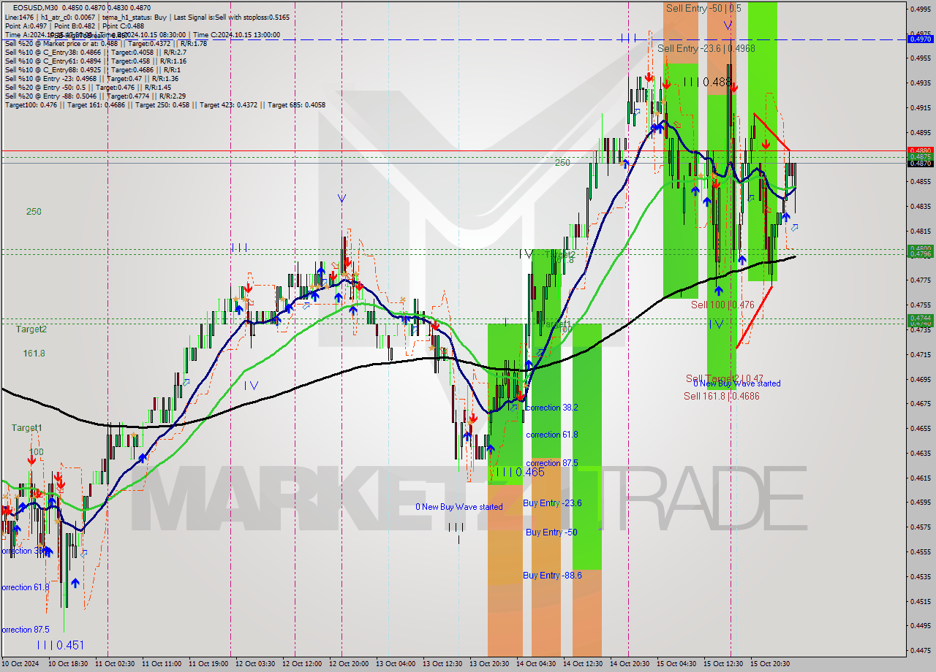Select the 'Sell 161.8 | 0.4686' label
Screen dimensions: 936x672
[x=721, y=396]
